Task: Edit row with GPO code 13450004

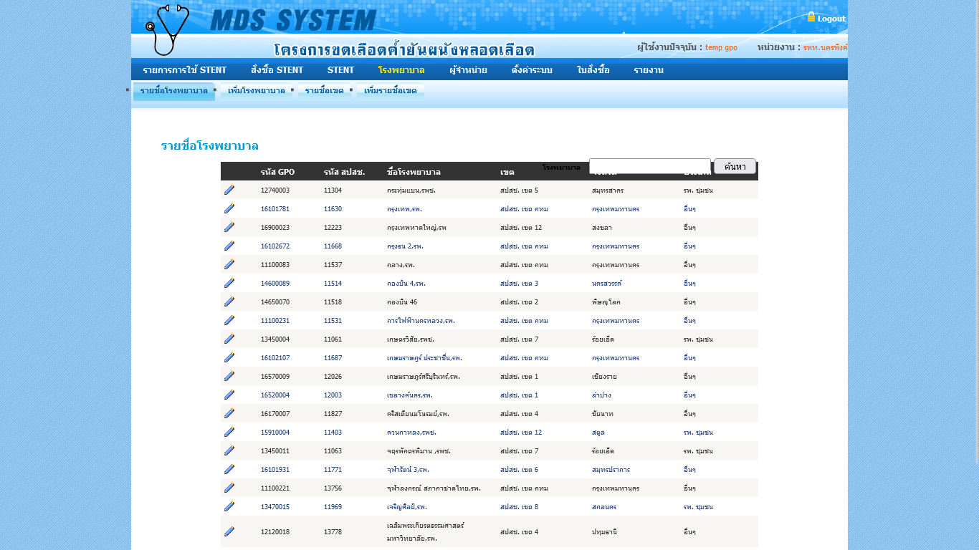Action: coord(229,339)
